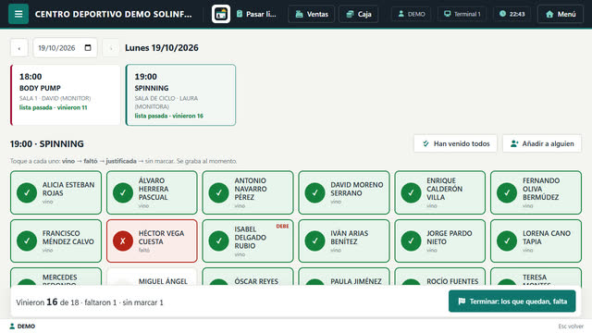Toggle attendance for Alicia Esteban Rojas
This screenshot has height=333, width=592.
point(55,192)
